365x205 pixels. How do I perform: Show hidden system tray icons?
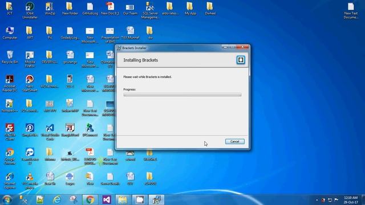[317, 200]
